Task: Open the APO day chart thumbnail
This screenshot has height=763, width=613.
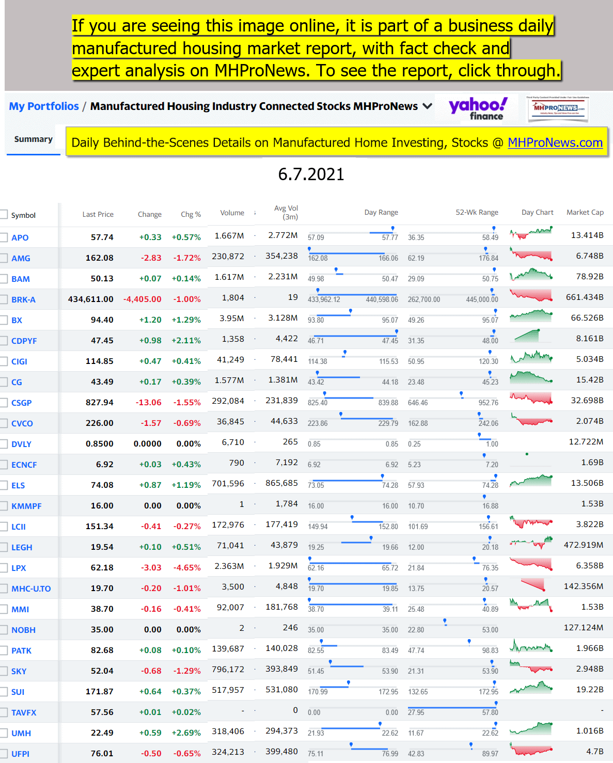Action: click(x=531, y=233)
